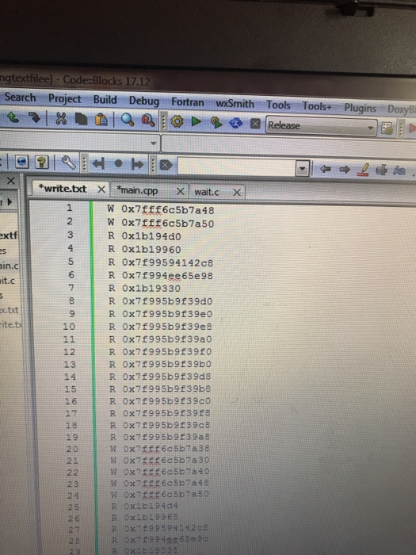Open the Plugins menu

tap(360, 108)
